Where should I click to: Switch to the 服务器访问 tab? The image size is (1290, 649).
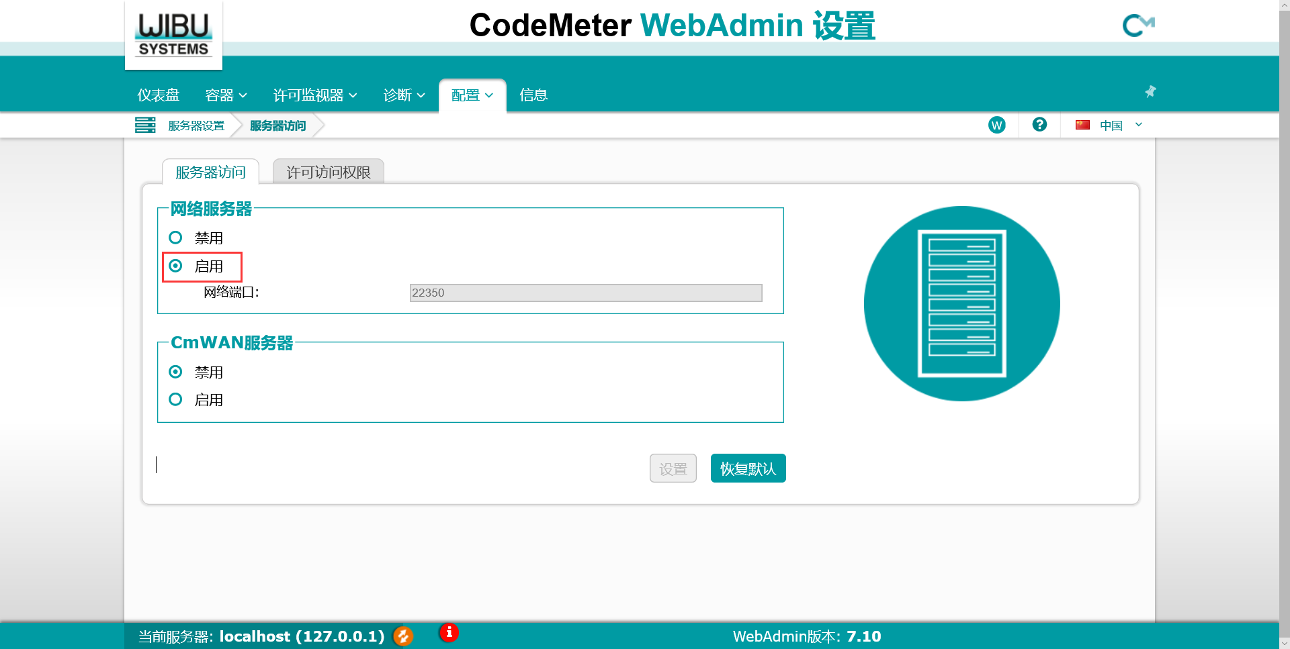click(210, 172)
